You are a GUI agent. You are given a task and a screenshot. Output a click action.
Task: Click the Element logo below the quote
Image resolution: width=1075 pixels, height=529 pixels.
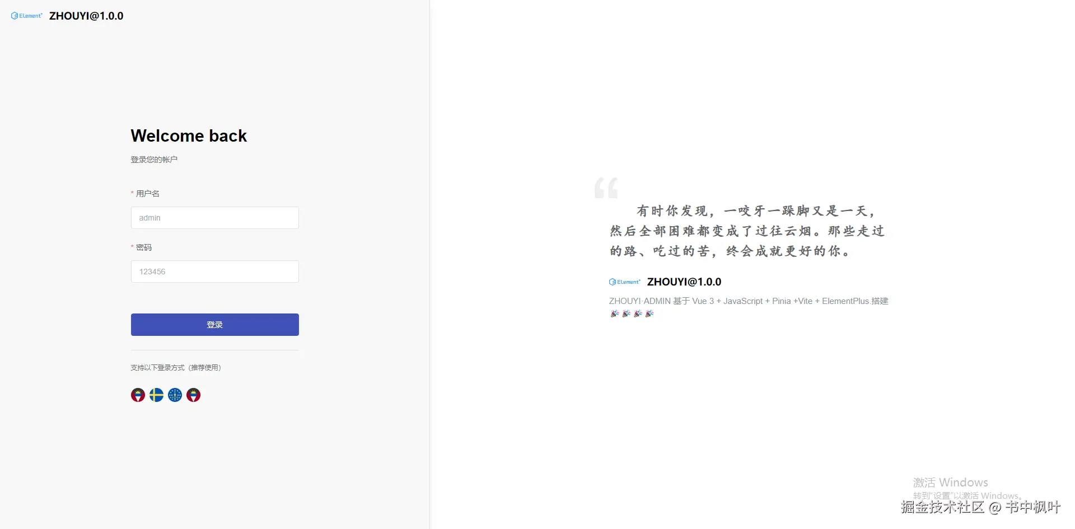click(x=625, y=282)
